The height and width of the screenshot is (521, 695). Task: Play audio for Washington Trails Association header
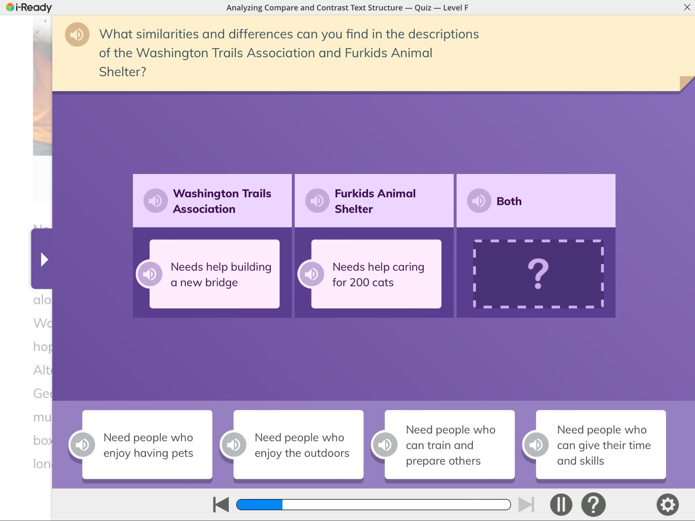pos(155,201)
